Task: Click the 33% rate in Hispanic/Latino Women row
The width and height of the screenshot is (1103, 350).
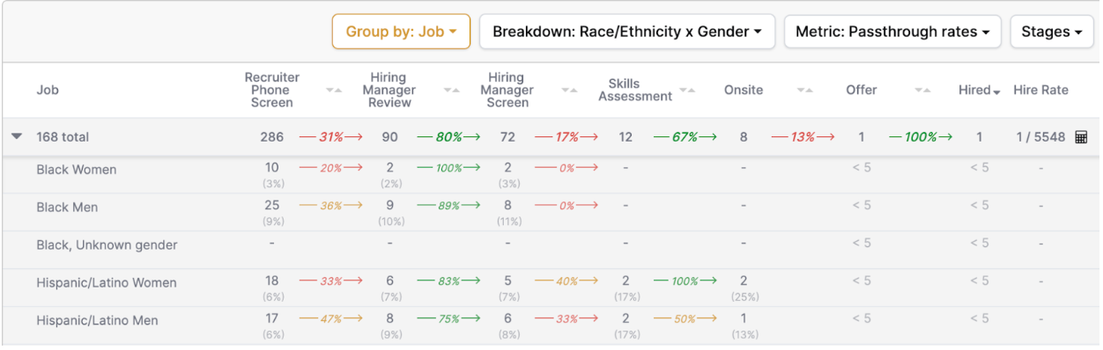Action: point(331,281)
